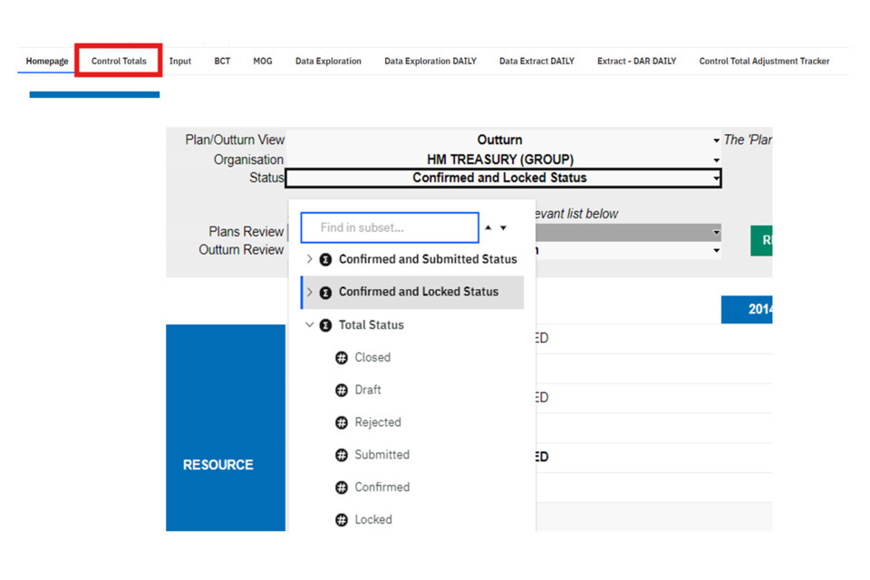Open the Control Totals tab
The width and height of the screenshot is (870, 580).
119,61
